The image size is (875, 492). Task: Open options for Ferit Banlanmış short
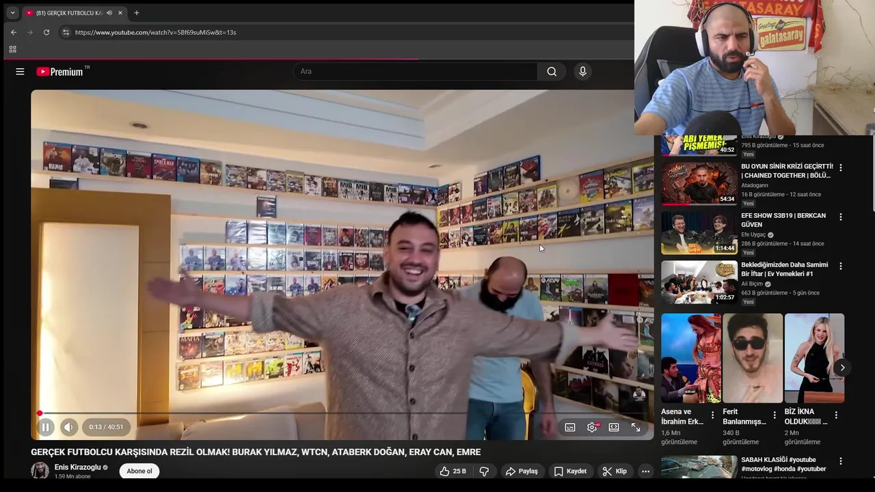pos(775,415)
